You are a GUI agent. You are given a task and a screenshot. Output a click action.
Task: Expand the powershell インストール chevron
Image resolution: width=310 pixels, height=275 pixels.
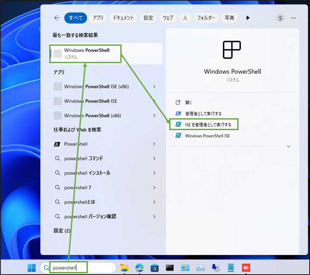(x=154, y=173)
